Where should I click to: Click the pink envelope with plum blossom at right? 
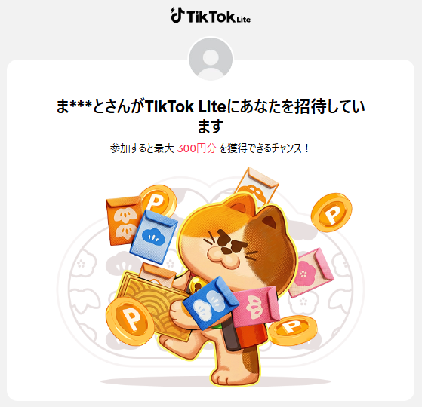(x=311, y=273)
